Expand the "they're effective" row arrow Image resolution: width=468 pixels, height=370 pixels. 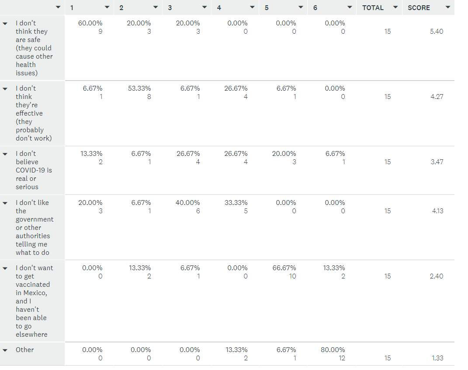(5, 89)
